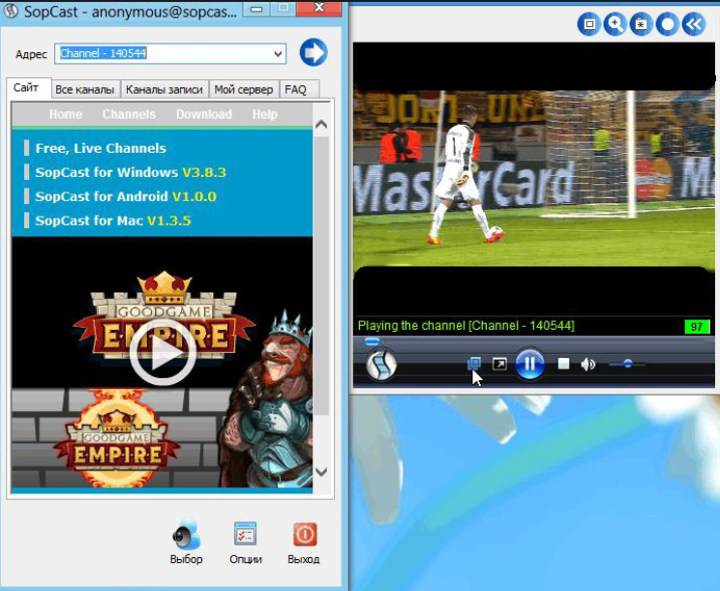This screenshot has height=591, width=720.
Task: Stop the channel playback
Action: [563, 364]
